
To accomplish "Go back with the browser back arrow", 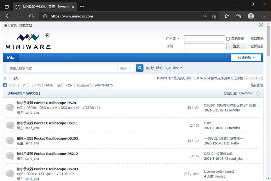I will coord(8,16).
